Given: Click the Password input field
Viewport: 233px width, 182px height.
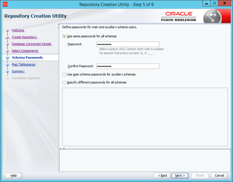Looking at the screenshot, I should pyautogui.click(x=128, y=44).
